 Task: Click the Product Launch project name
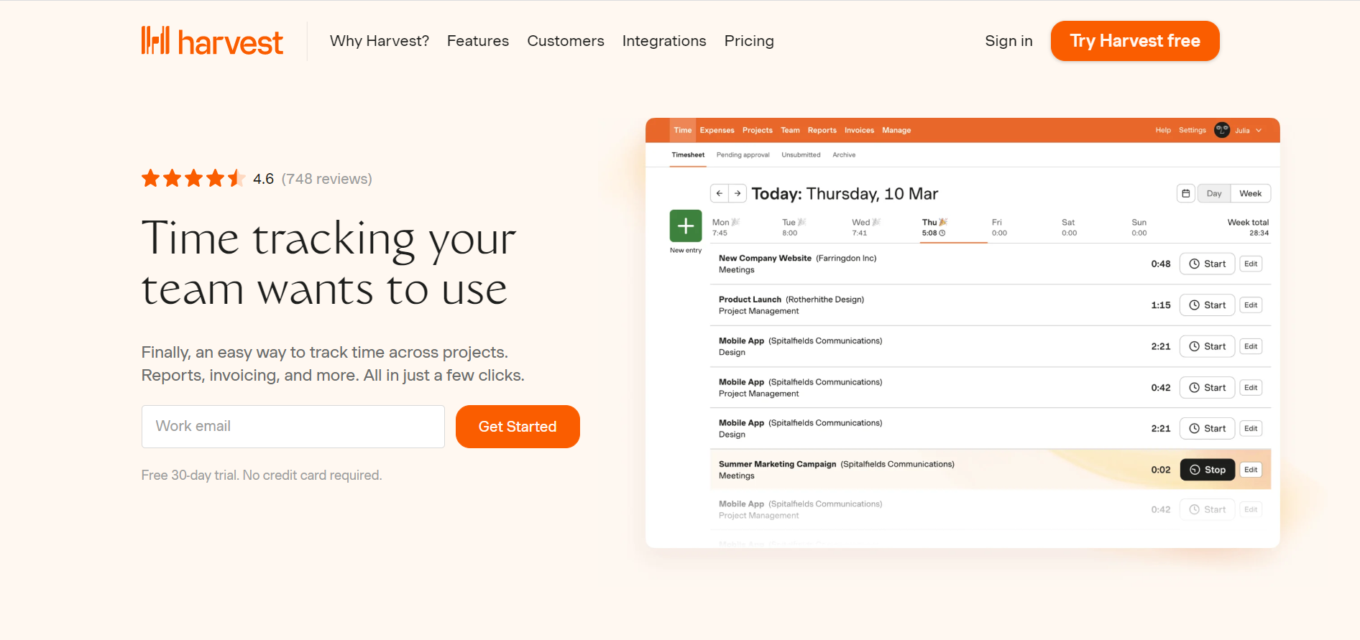[x=750, y=300]
